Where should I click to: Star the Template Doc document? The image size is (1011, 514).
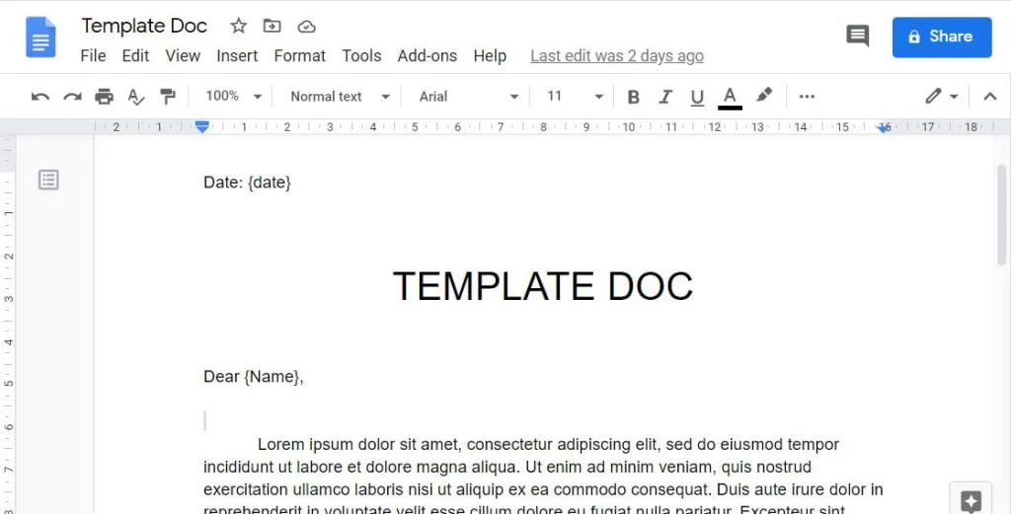239,26
